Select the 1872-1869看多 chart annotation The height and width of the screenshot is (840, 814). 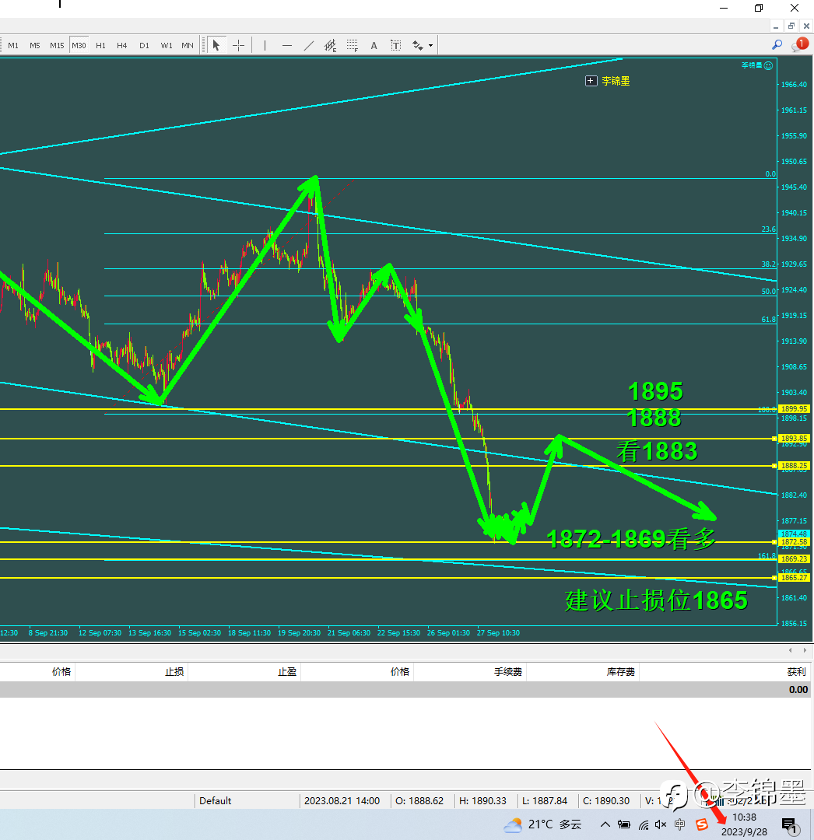tap(630, 539)
